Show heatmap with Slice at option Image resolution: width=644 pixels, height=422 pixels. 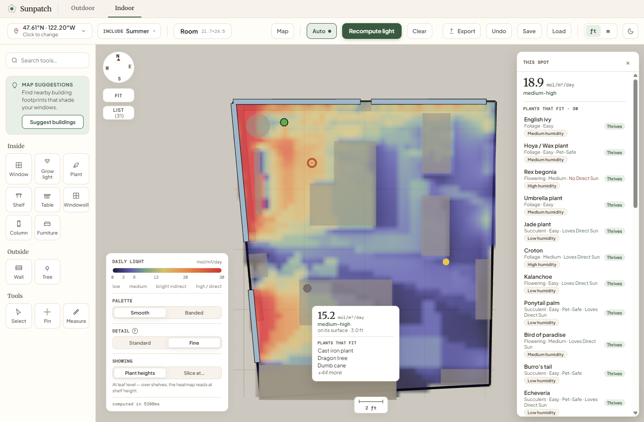click(x=194, y=373)
